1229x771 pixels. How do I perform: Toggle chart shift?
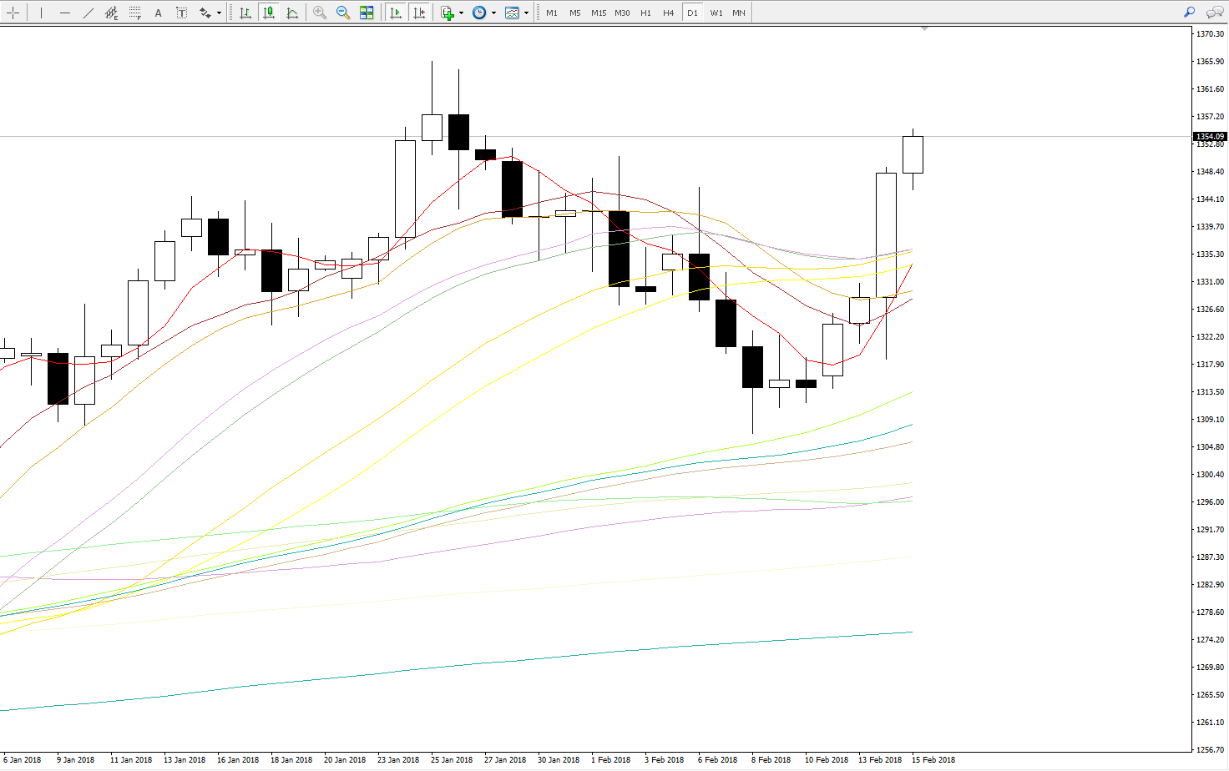(419, 13)
